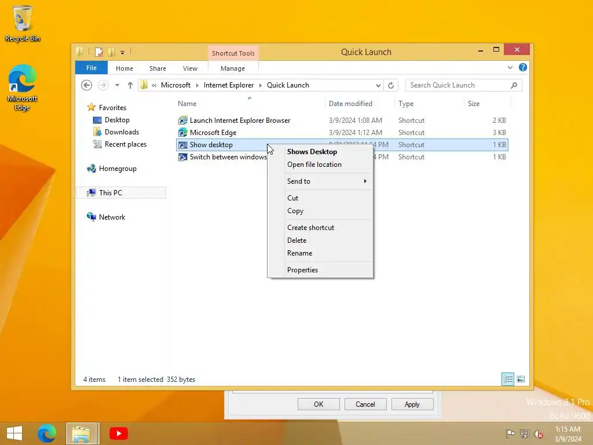Select Open file location menu entry
Image resolution: width=593 pixels, height=445 pixels.
point(320,164)
